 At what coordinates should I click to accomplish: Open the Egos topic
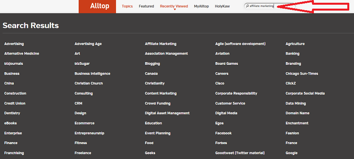click(x=219, y=123)
